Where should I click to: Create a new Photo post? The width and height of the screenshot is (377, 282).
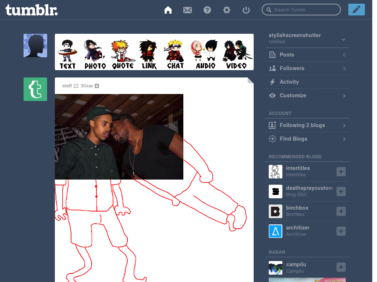[x=95, y=54]
